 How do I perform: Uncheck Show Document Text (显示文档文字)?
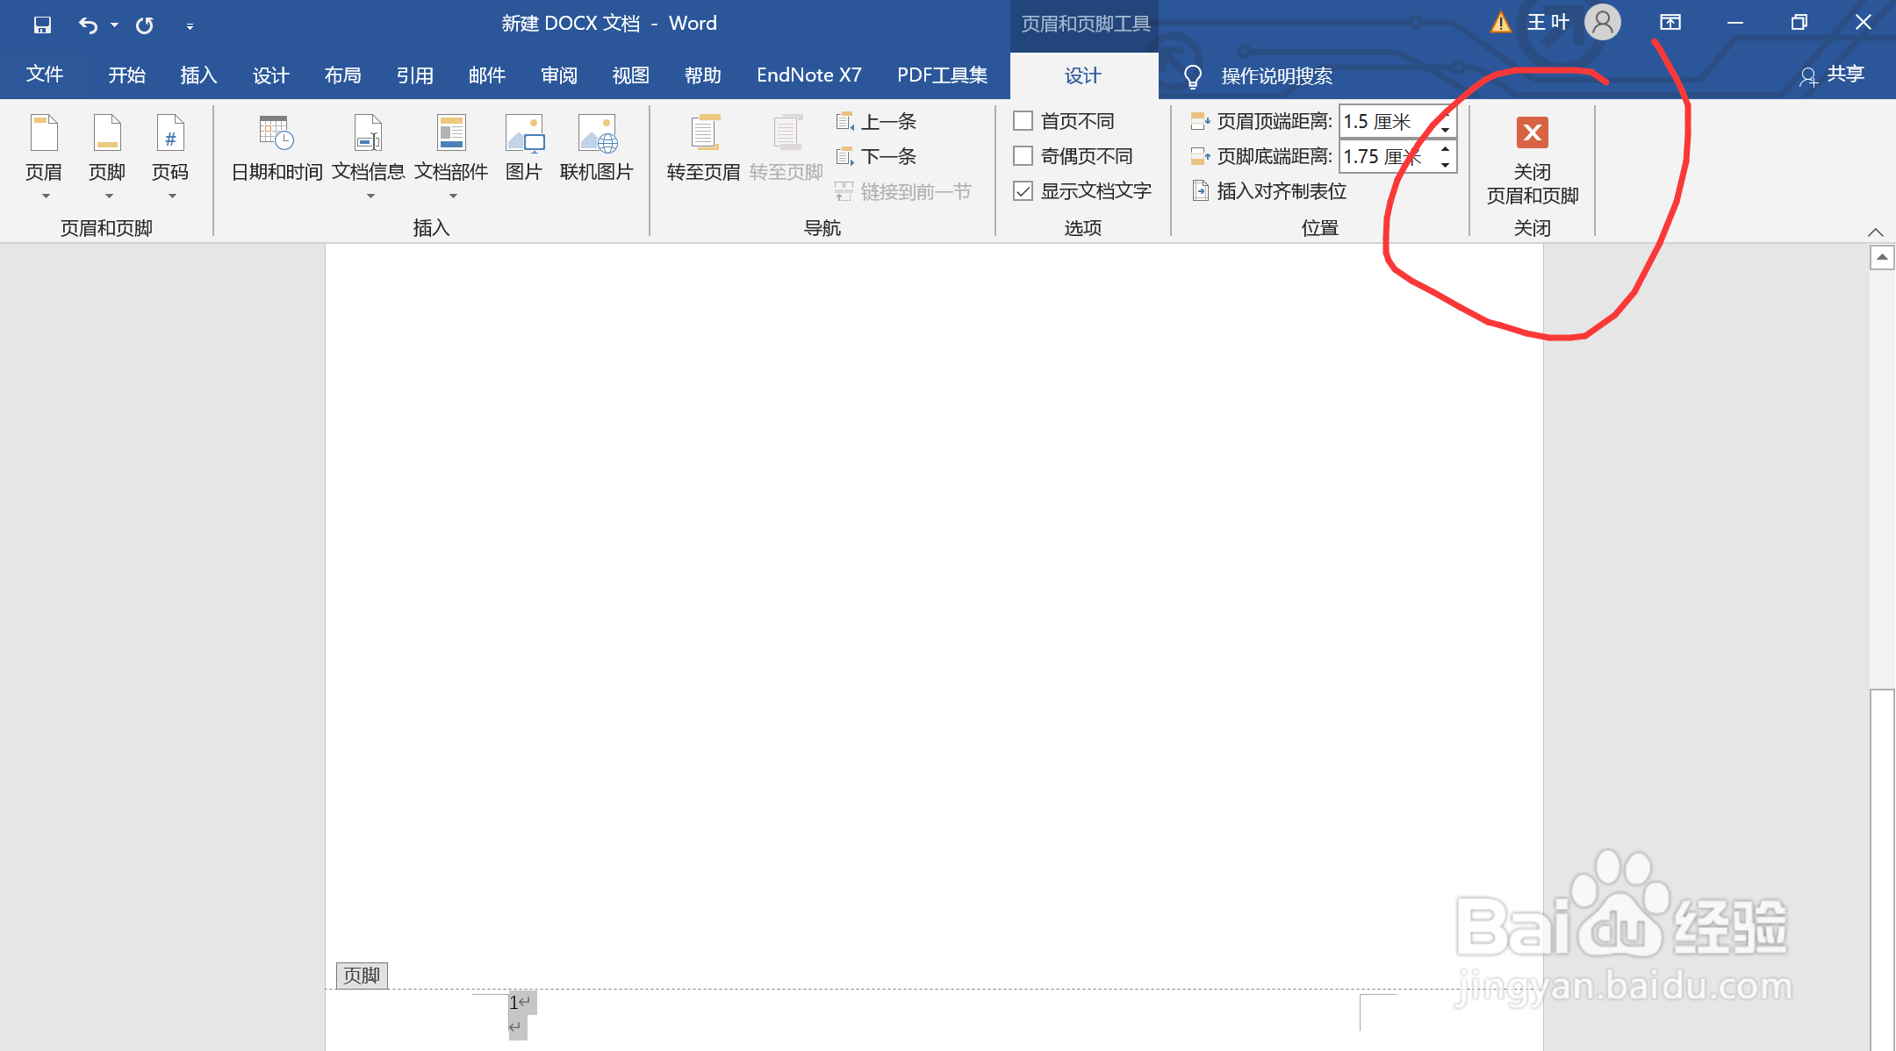(1023, 191)
